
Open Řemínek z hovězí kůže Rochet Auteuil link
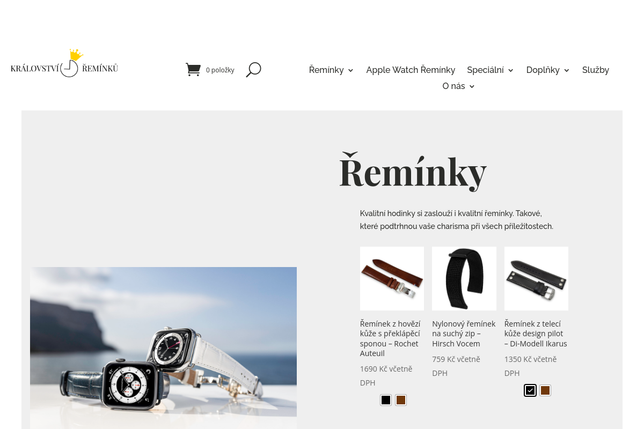[391, 338]
